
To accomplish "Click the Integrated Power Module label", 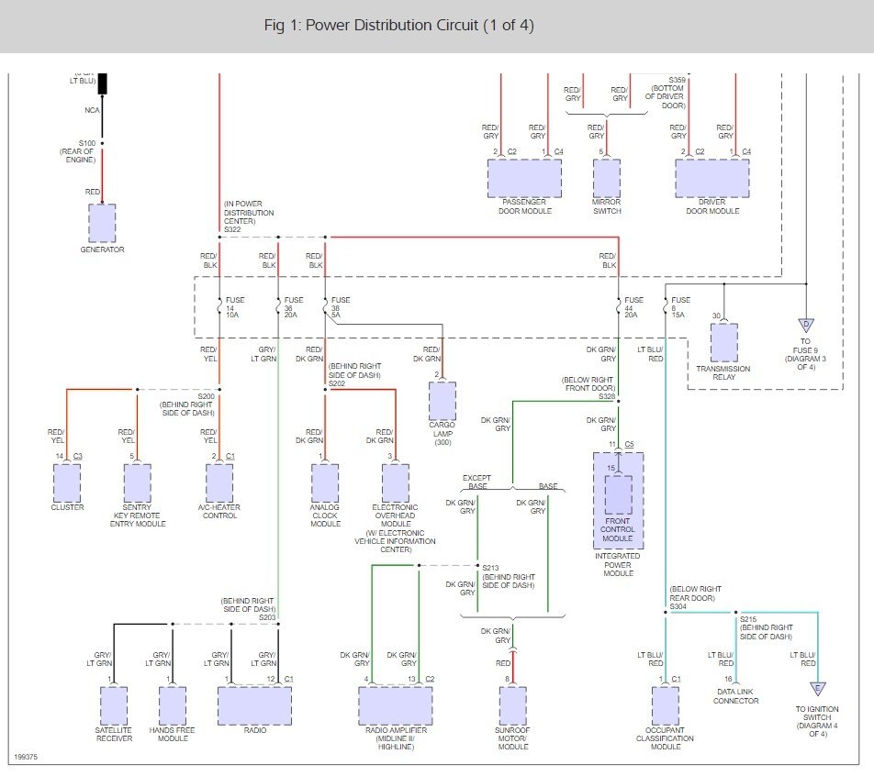I will pos(618,564).
